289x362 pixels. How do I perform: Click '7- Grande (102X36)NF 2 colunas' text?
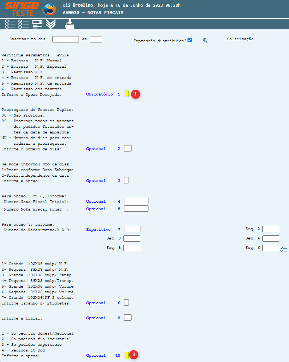tap(38, 298)
